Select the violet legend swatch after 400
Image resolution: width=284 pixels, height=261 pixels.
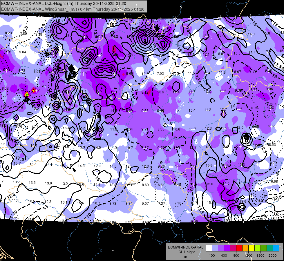(x=227, y=248)
